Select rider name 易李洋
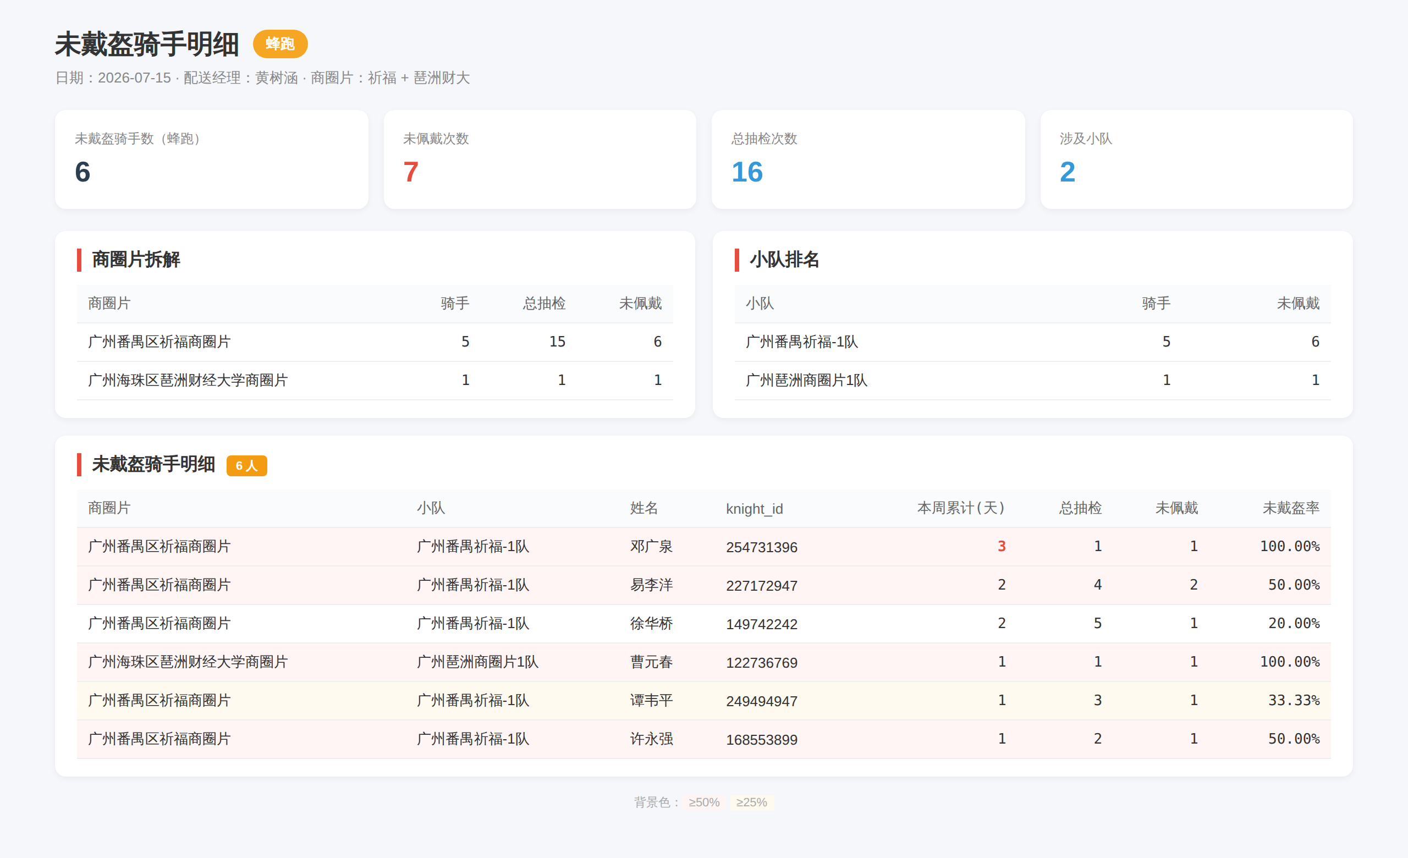The image size is (1408, 858). coord(651,585)
